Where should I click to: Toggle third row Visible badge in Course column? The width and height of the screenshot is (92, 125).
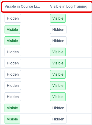[x=12, y=41]
